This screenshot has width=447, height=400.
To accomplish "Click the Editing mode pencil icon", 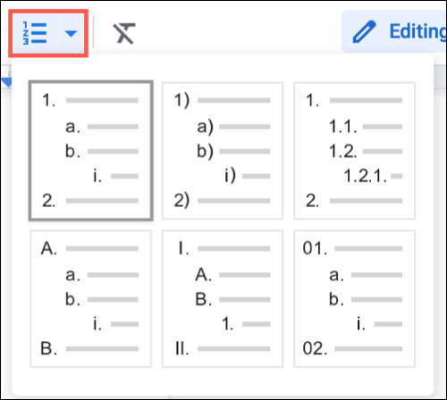I will (x=364, y=31).
